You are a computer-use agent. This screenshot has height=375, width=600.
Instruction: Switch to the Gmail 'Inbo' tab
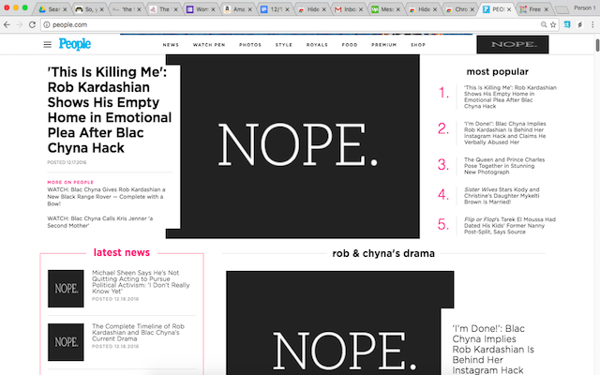pos(348,9)
